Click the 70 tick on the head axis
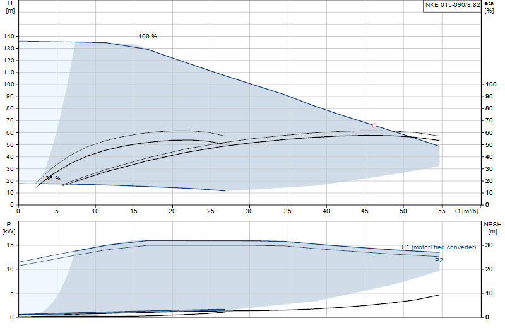The height and width of the screenshot is (328, 505). (10, 120)
